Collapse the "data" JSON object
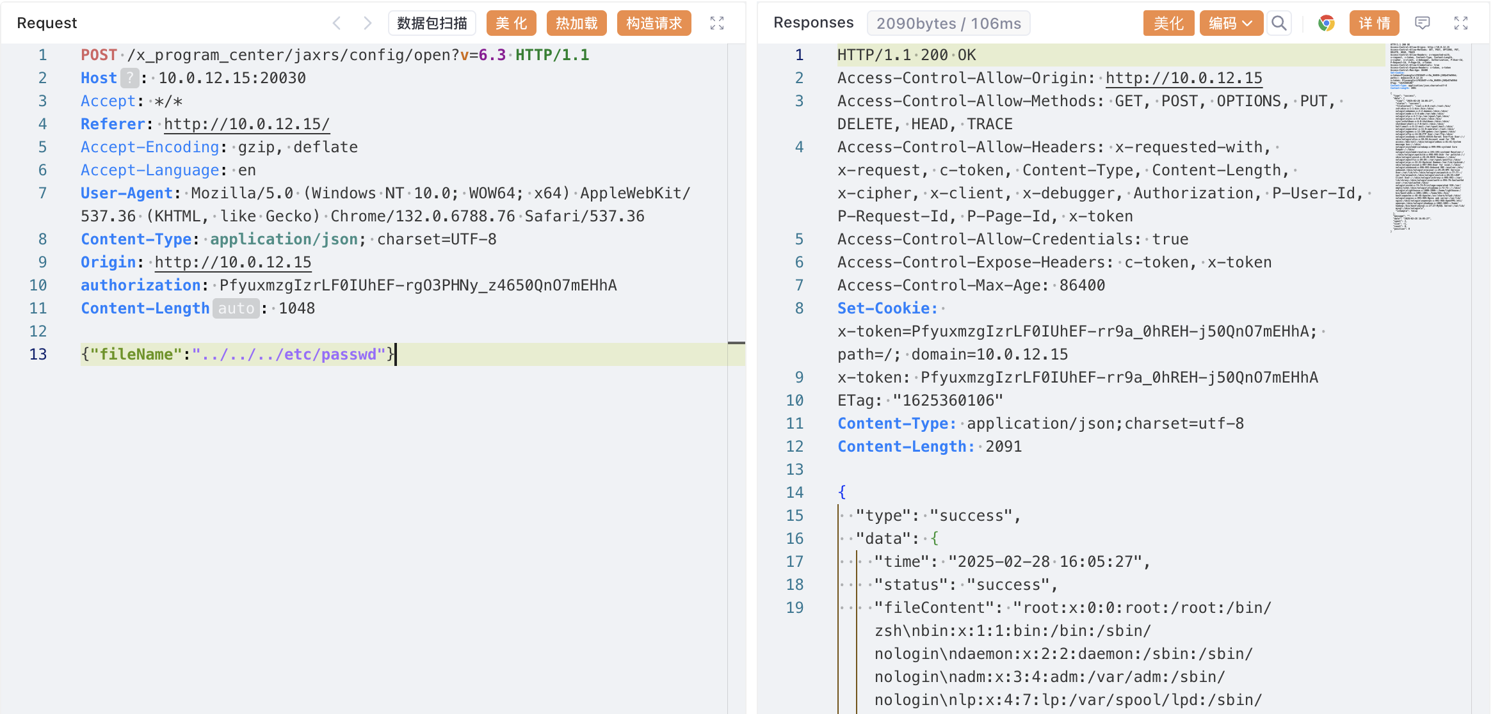The height and width of the screenshot is (714, 1493). tap(935, 538)
